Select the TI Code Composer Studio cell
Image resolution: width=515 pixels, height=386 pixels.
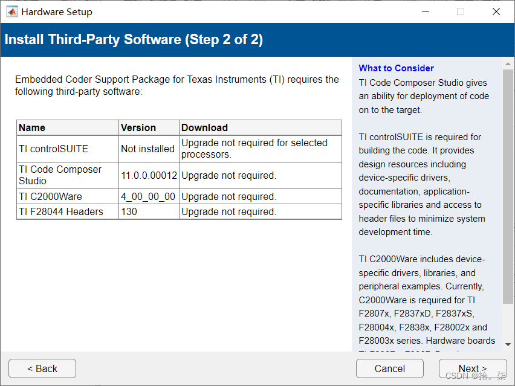(68, 175)
